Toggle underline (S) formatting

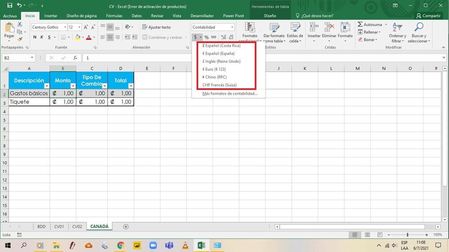49,37
